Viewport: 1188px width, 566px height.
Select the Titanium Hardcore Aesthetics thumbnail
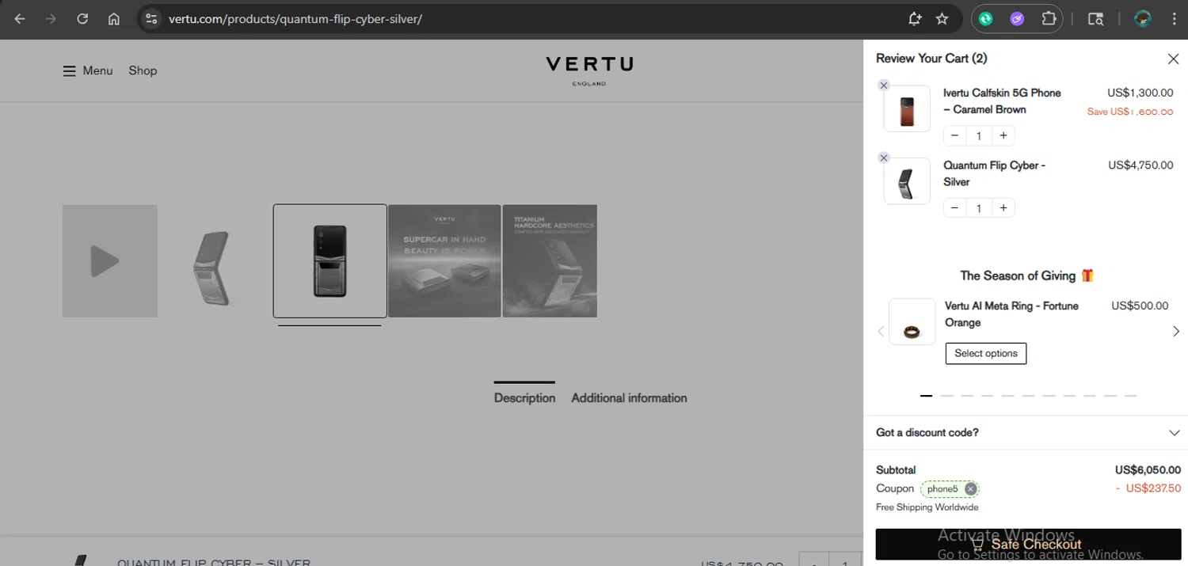click(550, 261)
